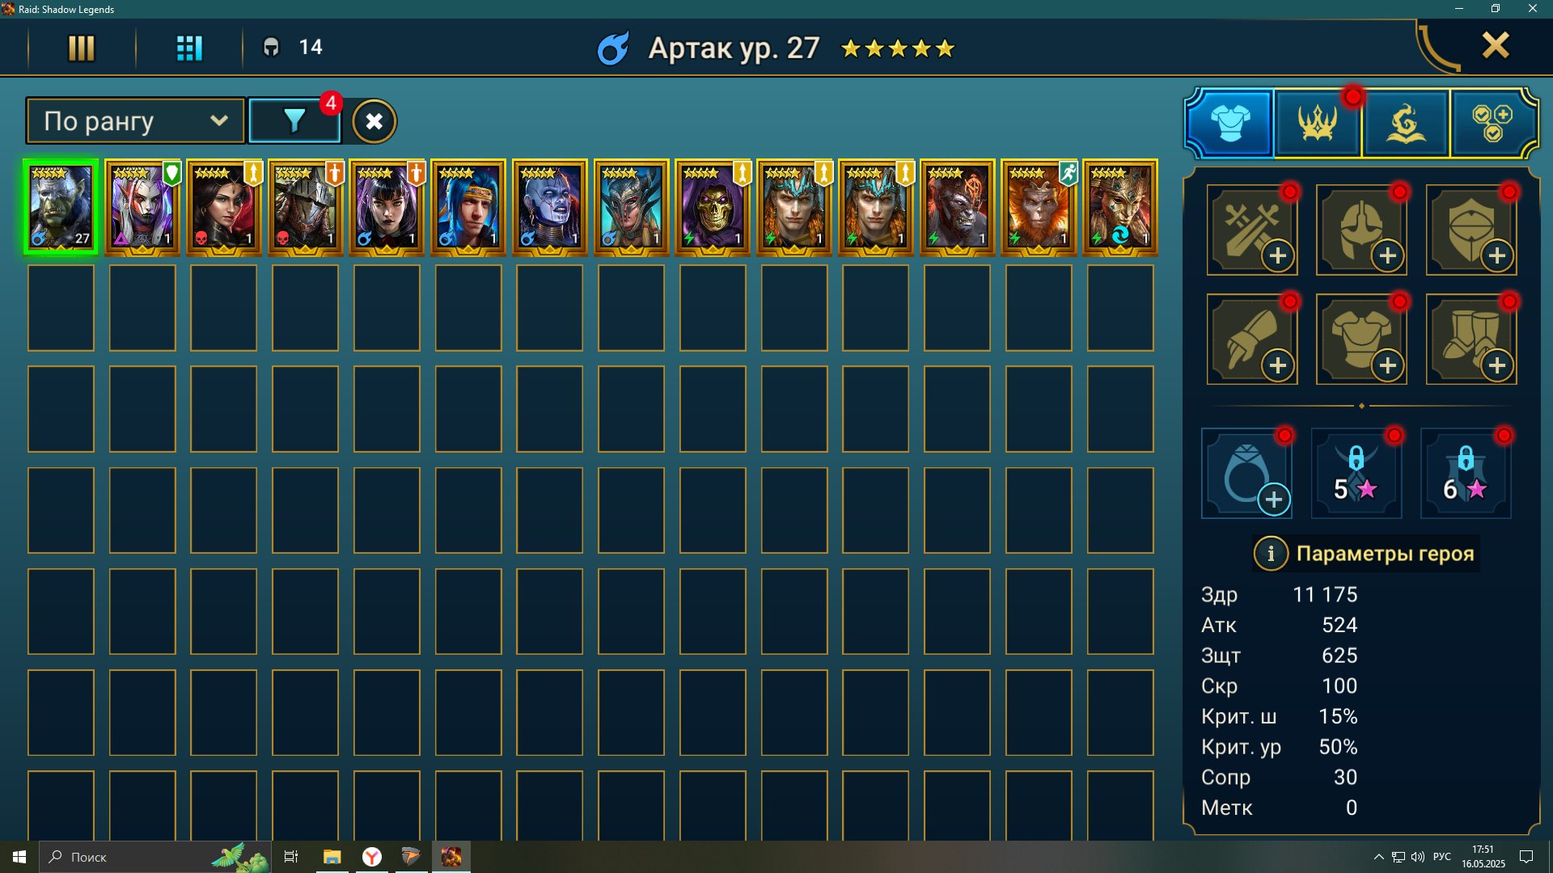Select the skull-faced hooded champion portrait
This screenshot has height=873, width=1553.
click(x=713, y=208)
